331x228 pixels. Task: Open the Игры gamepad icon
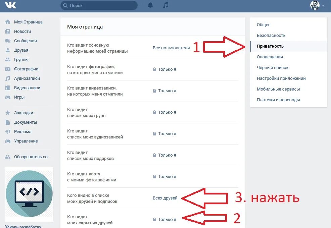[8, 97]
